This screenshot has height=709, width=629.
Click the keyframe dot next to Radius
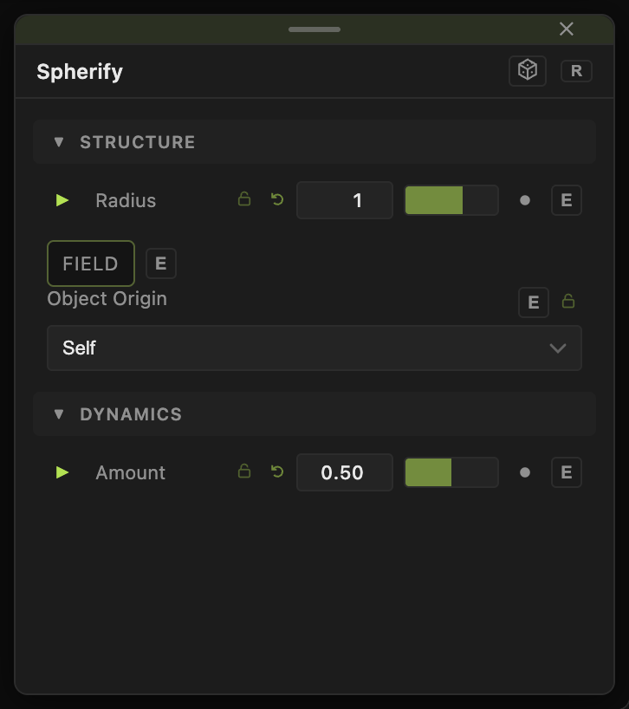point(525,200)
